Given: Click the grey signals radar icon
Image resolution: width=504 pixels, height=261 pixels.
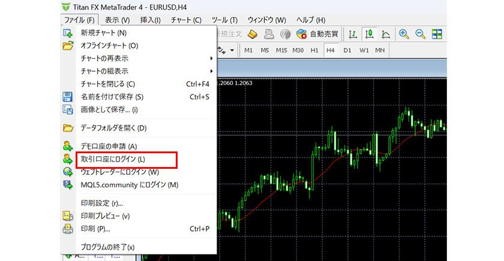Looking at the screenshot, I should tap(285, 34).
